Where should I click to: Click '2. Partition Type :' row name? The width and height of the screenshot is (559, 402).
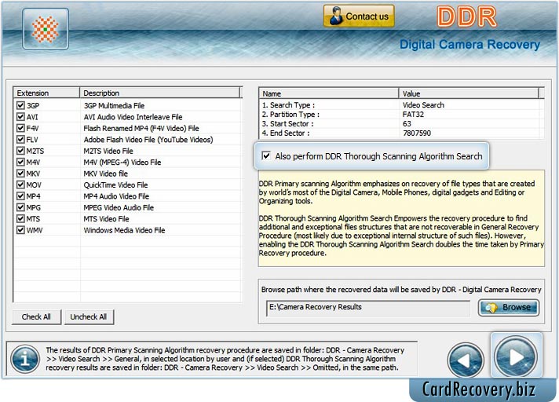coord(291,115)
